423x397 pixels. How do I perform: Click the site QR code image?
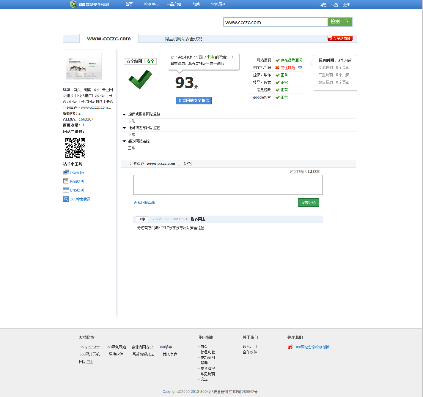point(75,148)
